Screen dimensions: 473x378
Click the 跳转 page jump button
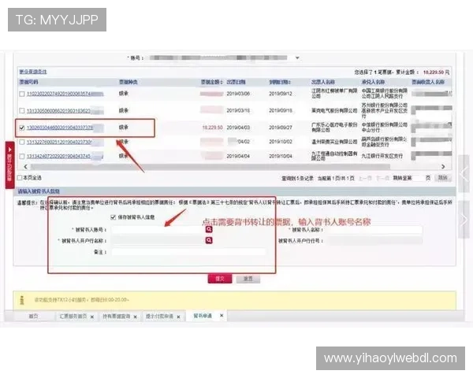coord(442,178)
